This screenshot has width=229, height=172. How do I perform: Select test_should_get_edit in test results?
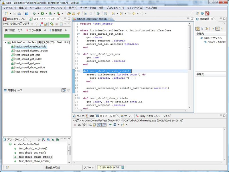(x=27, y=55)
